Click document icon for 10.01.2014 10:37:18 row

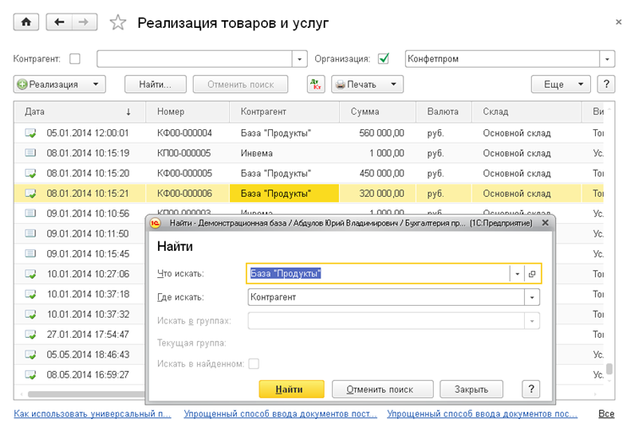30,294
